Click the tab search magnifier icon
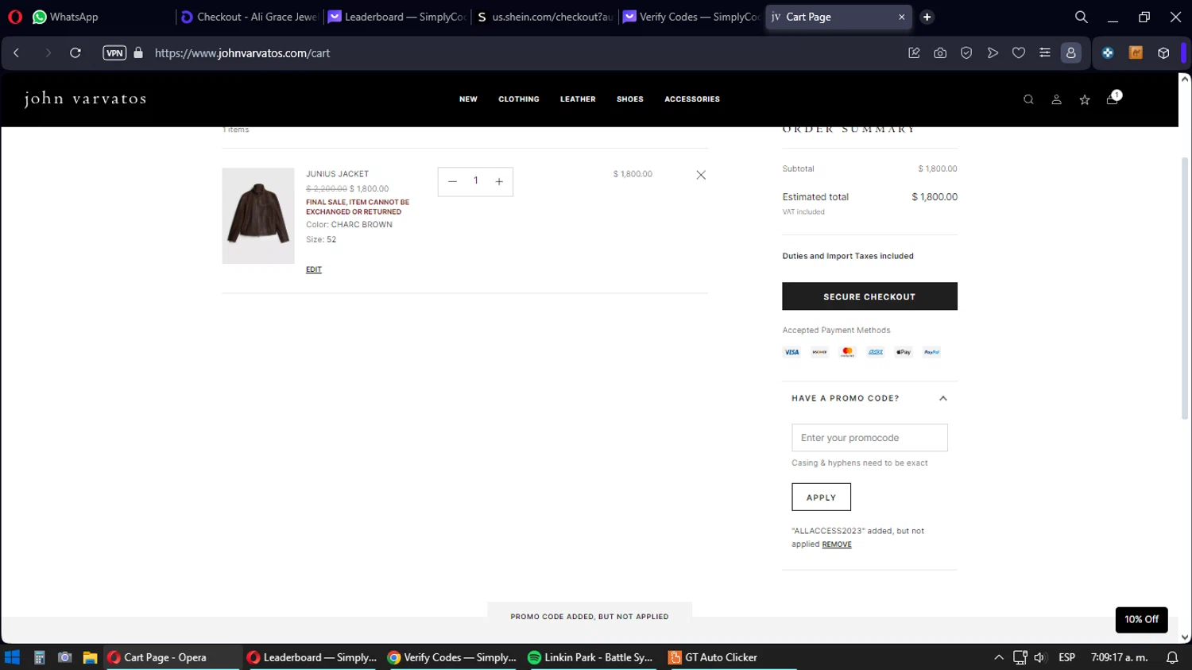Screen dimensions: 1192x670 [1081, 17]
